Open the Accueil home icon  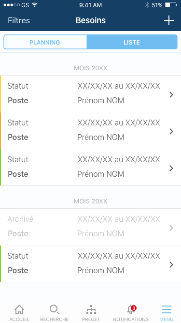click(19, 309)
